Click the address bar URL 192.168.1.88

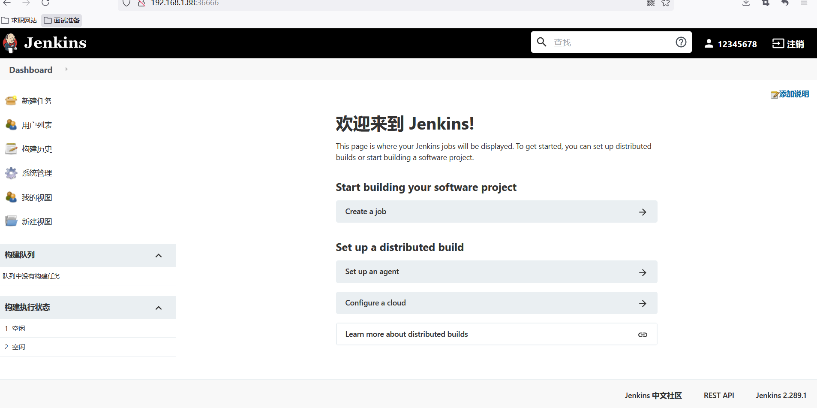tap(185, 3)
